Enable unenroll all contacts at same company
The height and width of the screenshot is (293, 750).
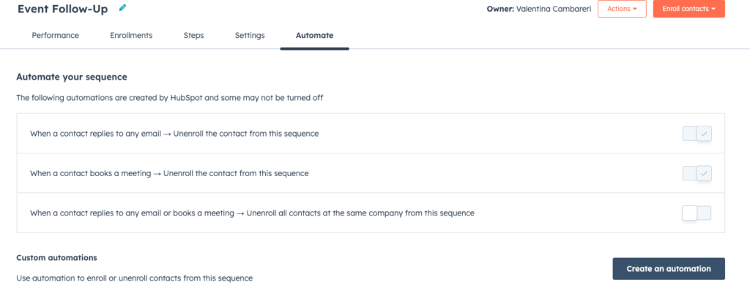coord(697,213)
